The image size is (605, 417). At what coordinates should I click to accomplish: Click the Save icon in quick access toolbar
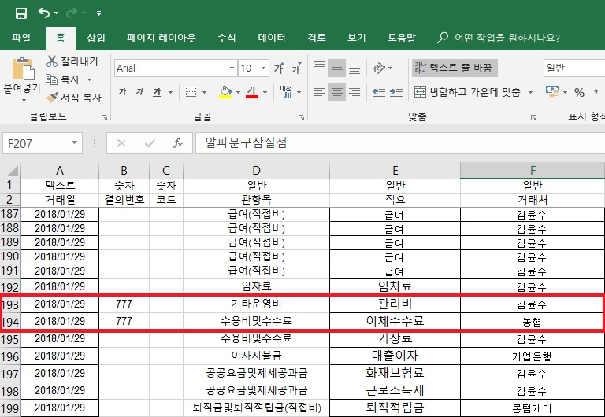tap(20, 13)
